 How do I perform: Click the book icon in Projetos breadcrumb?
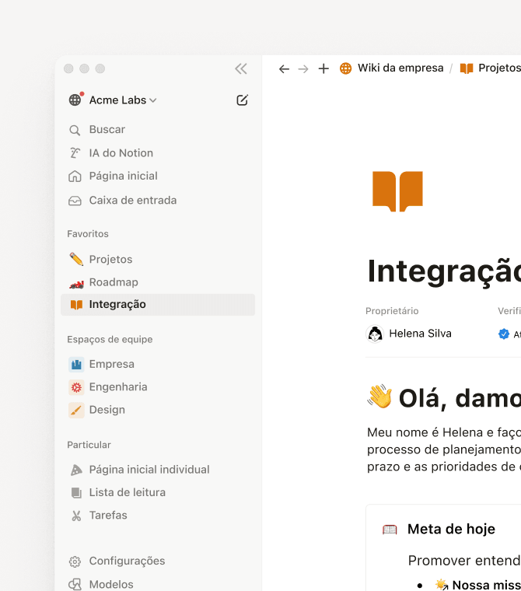click(467, 68)
